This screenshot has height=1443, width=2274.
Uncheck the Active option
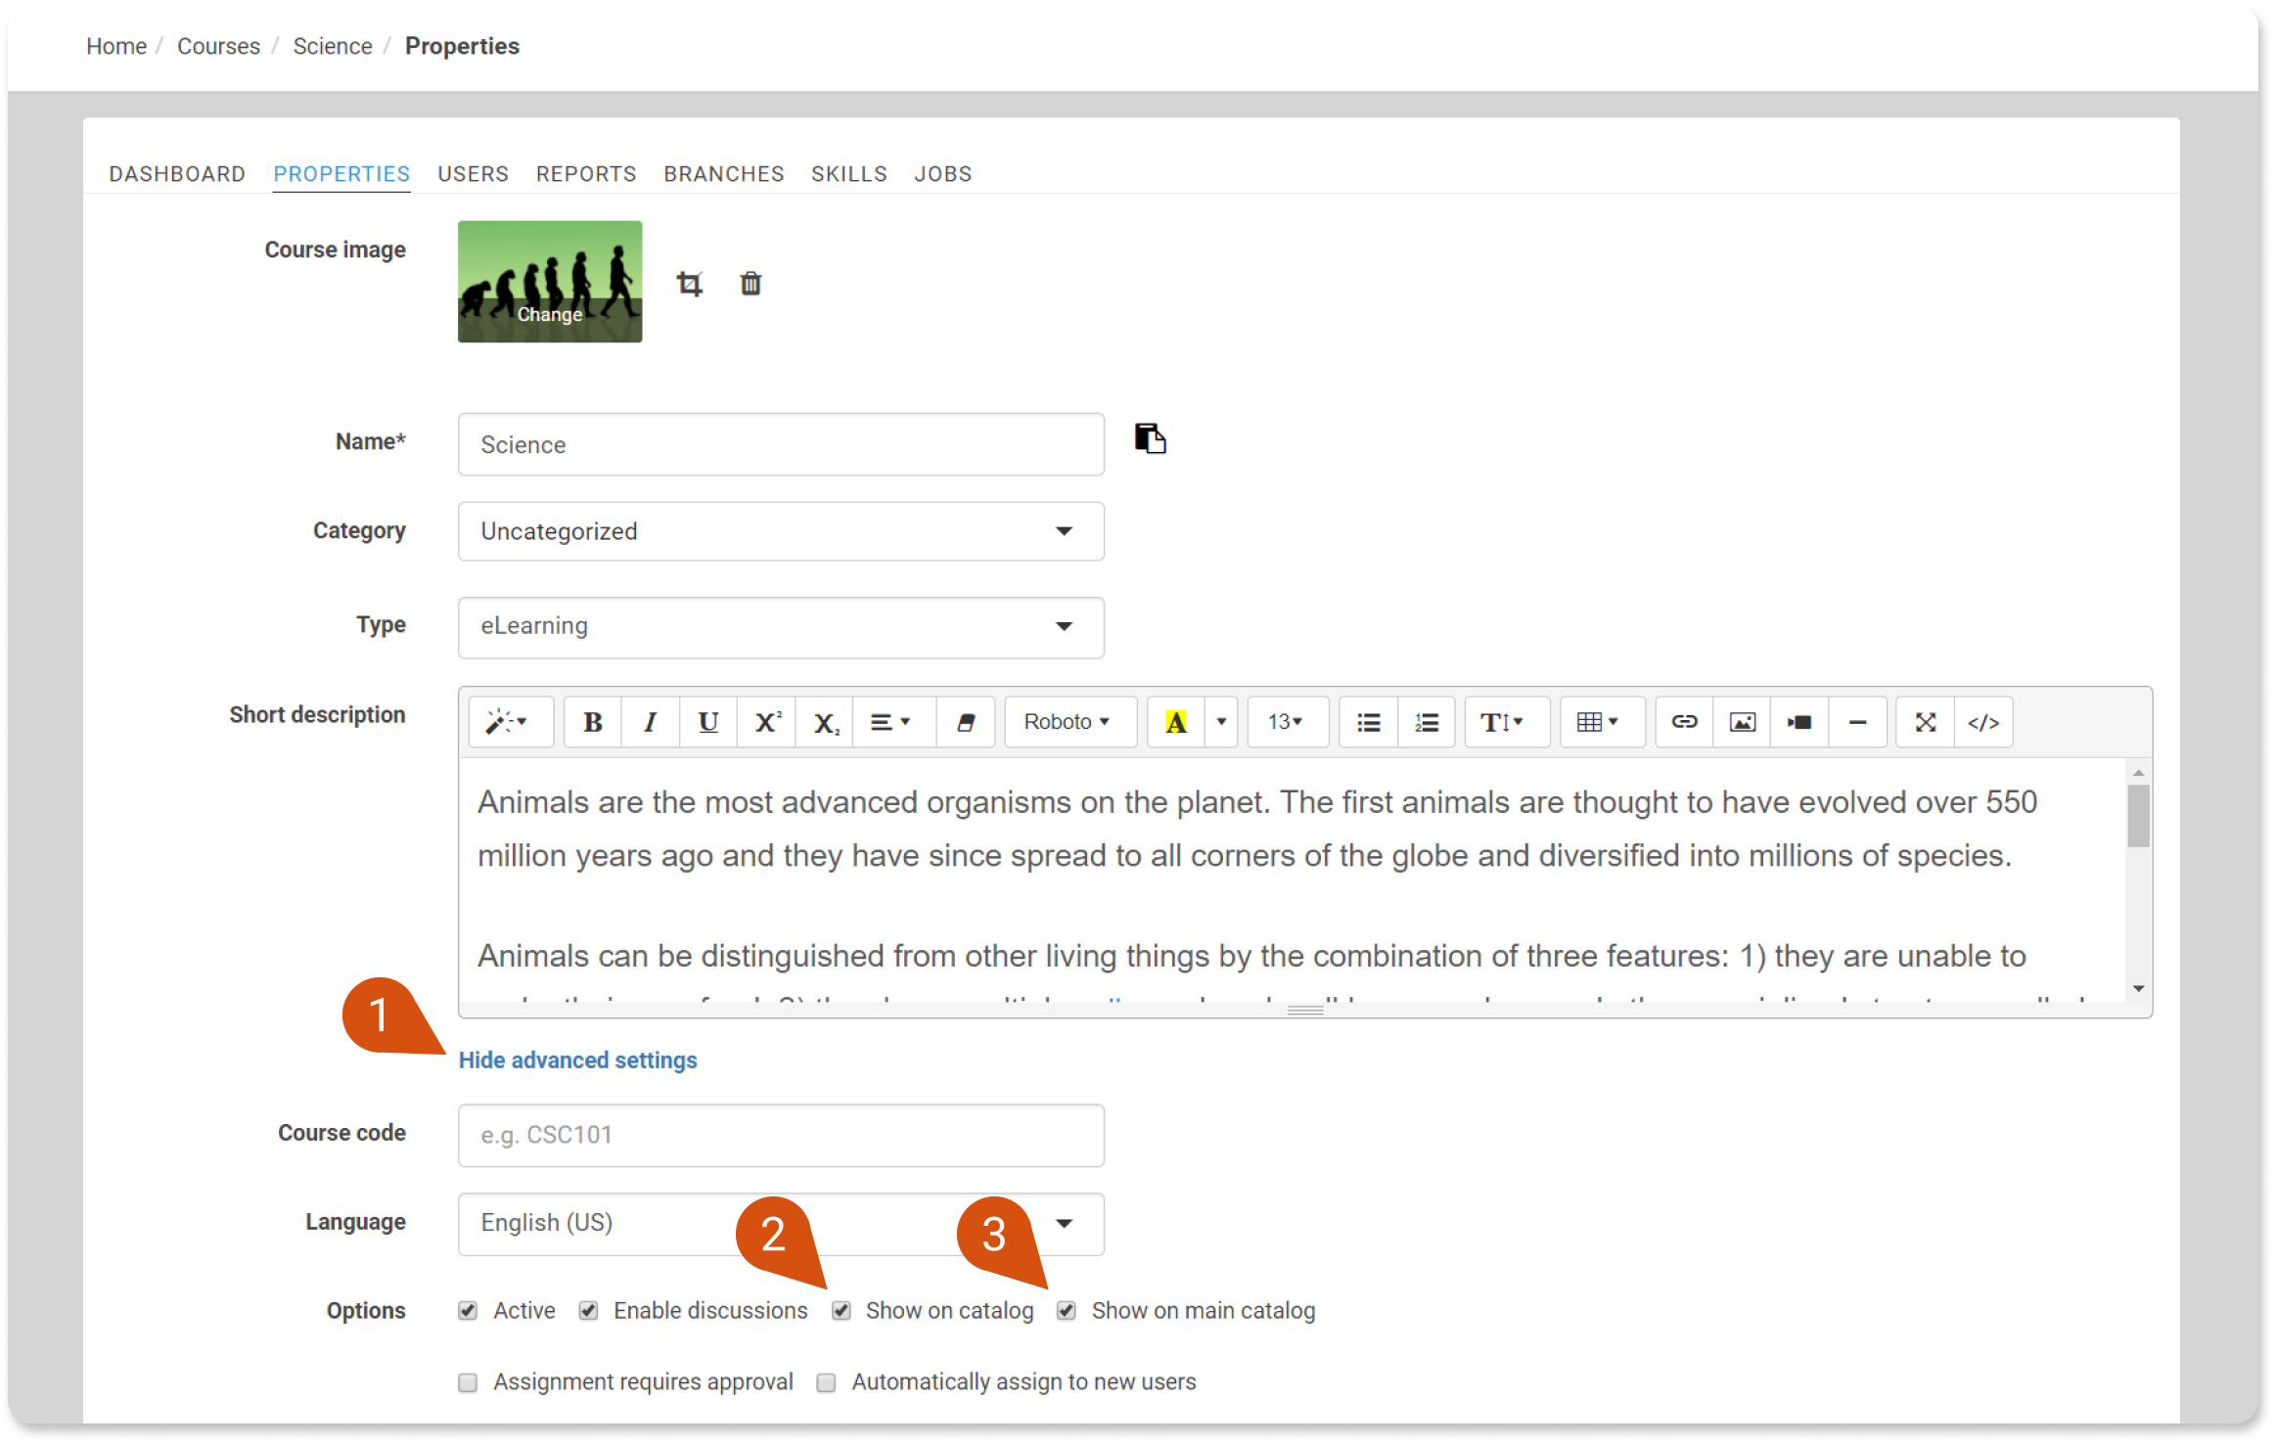[x=468, y=1311]
